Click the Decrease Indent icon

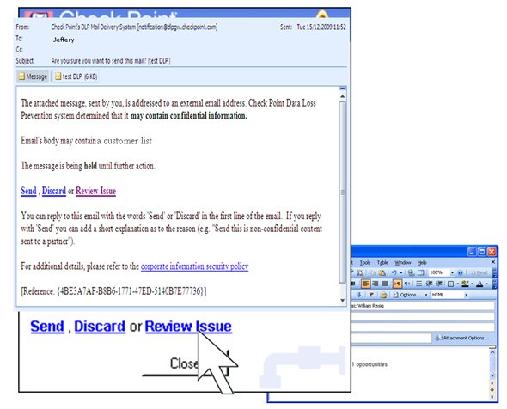(x=430, y=284)
